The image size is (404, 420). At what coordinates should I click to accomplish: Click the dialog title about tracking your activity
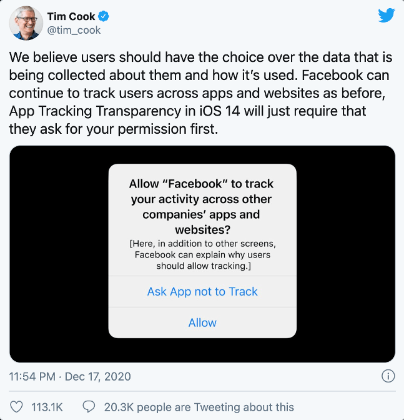pyautogui.click(x=202, y=207)
